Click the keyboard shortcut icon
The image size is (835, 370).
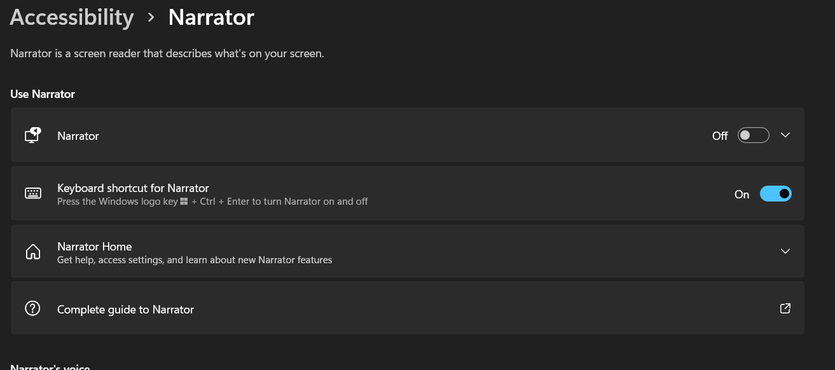(x=33, y=193)
